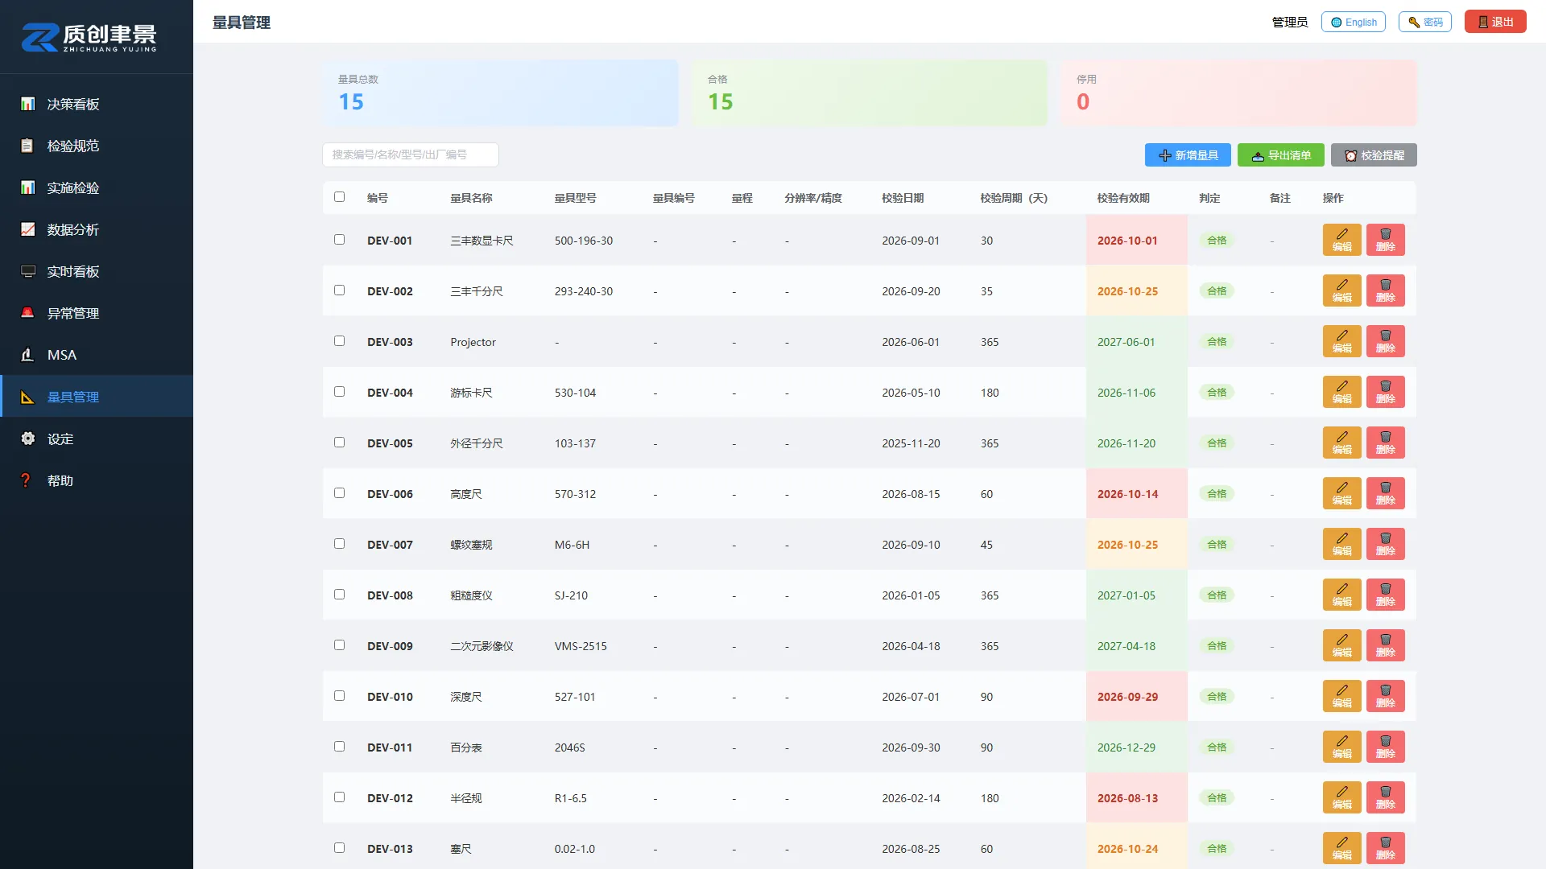
Task: Click the 新增量具 button
Action: click(1188, 155)
